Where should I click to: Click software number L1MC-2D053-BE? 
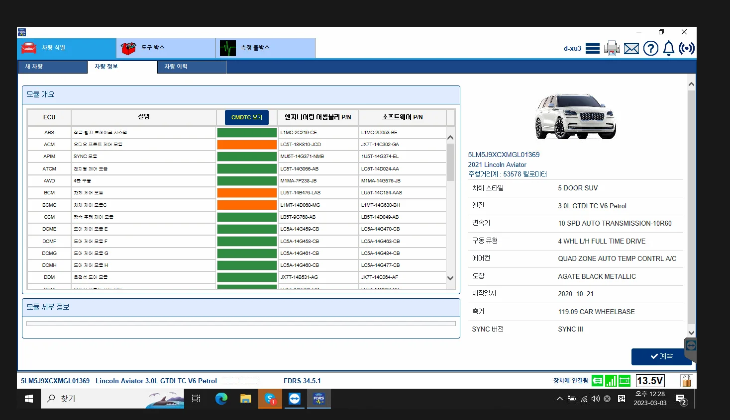point(379,133)
